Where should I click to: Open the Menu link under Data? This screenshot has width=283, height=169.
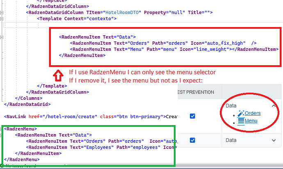tap(251, 121)
